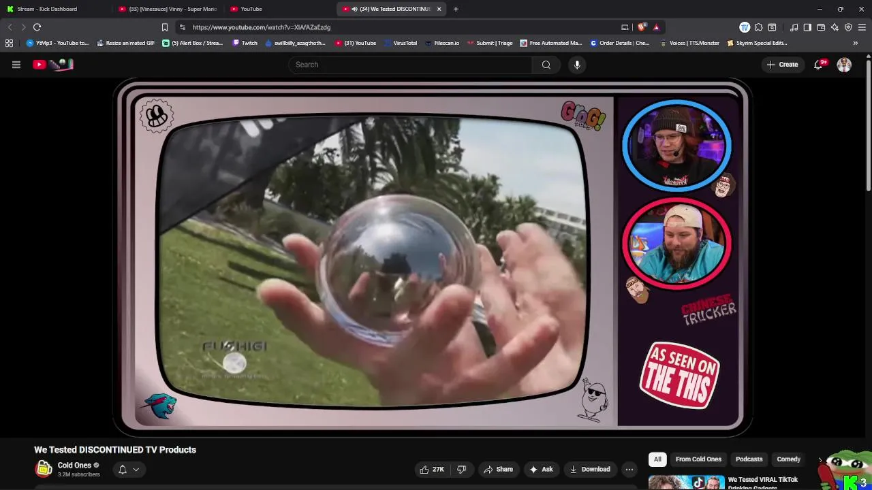Screen dimensions: 872x490
Task: Open site settings icon beside the URL
Action: pyautogui.click(x=182, y=27)
